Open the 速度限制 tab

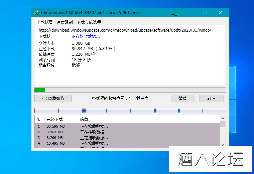tap(65, 22)
